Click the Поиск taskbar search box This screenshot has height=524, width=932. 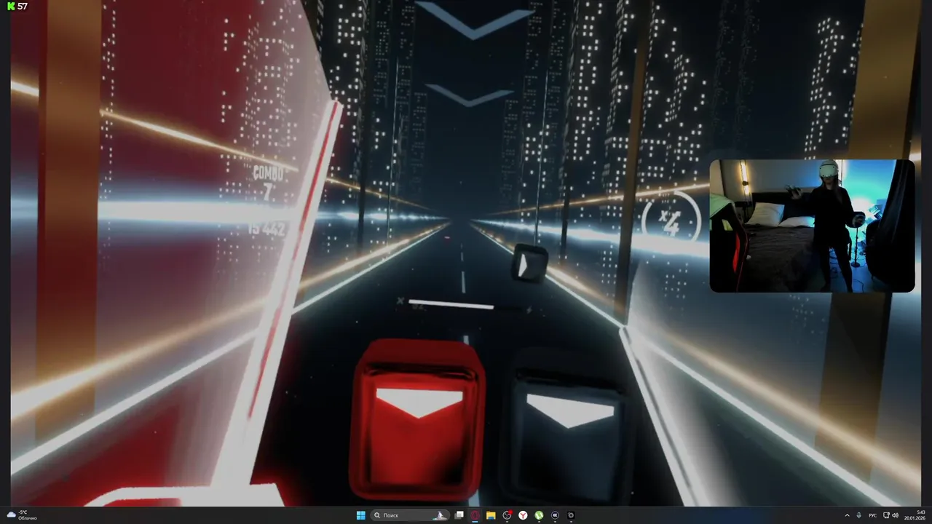click(410, 515)
